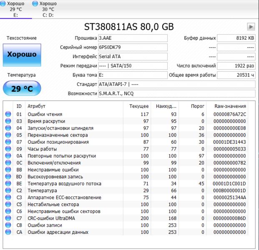259x250 pixels.
Task: Click the 8192 KB buffer size field
Action: point(236,38)
